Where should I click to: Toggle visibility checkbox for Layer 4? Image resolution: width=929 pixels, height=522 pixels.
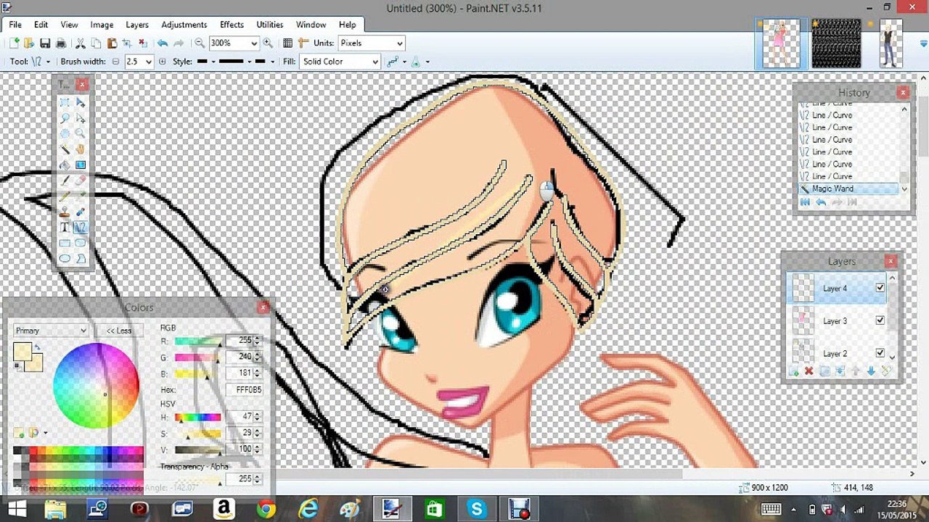pos(880,288)
